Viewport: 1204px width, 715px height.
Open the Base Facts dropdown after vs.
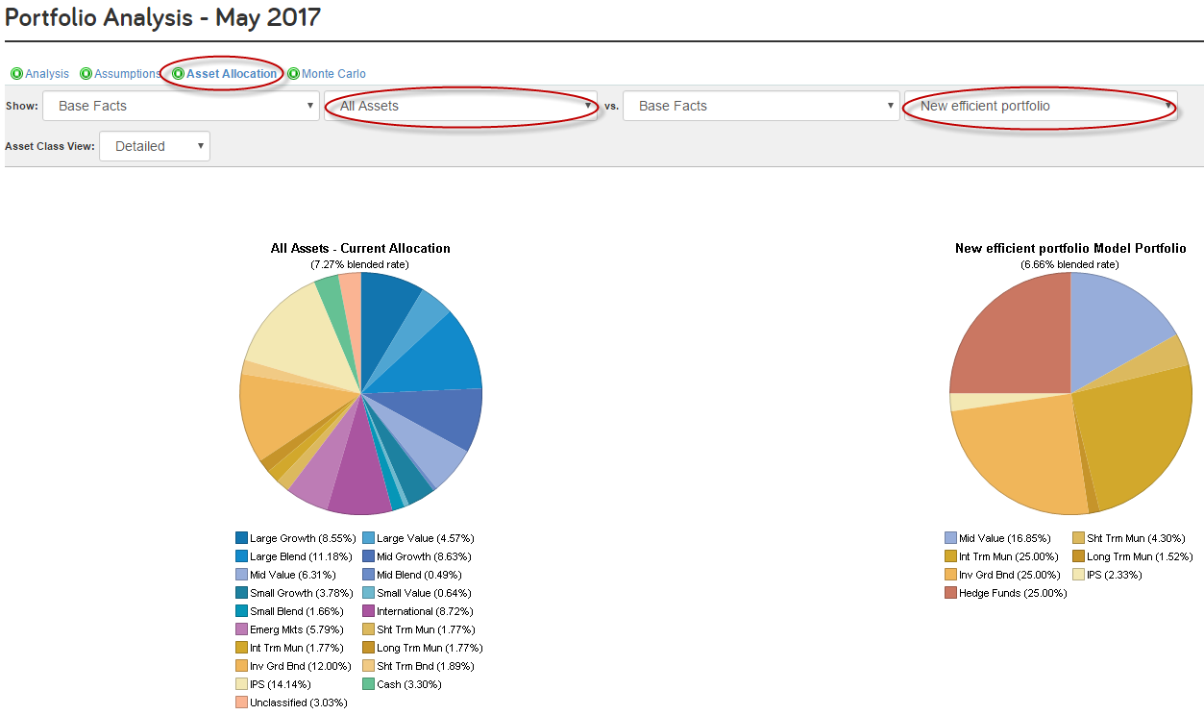(761, 106)
